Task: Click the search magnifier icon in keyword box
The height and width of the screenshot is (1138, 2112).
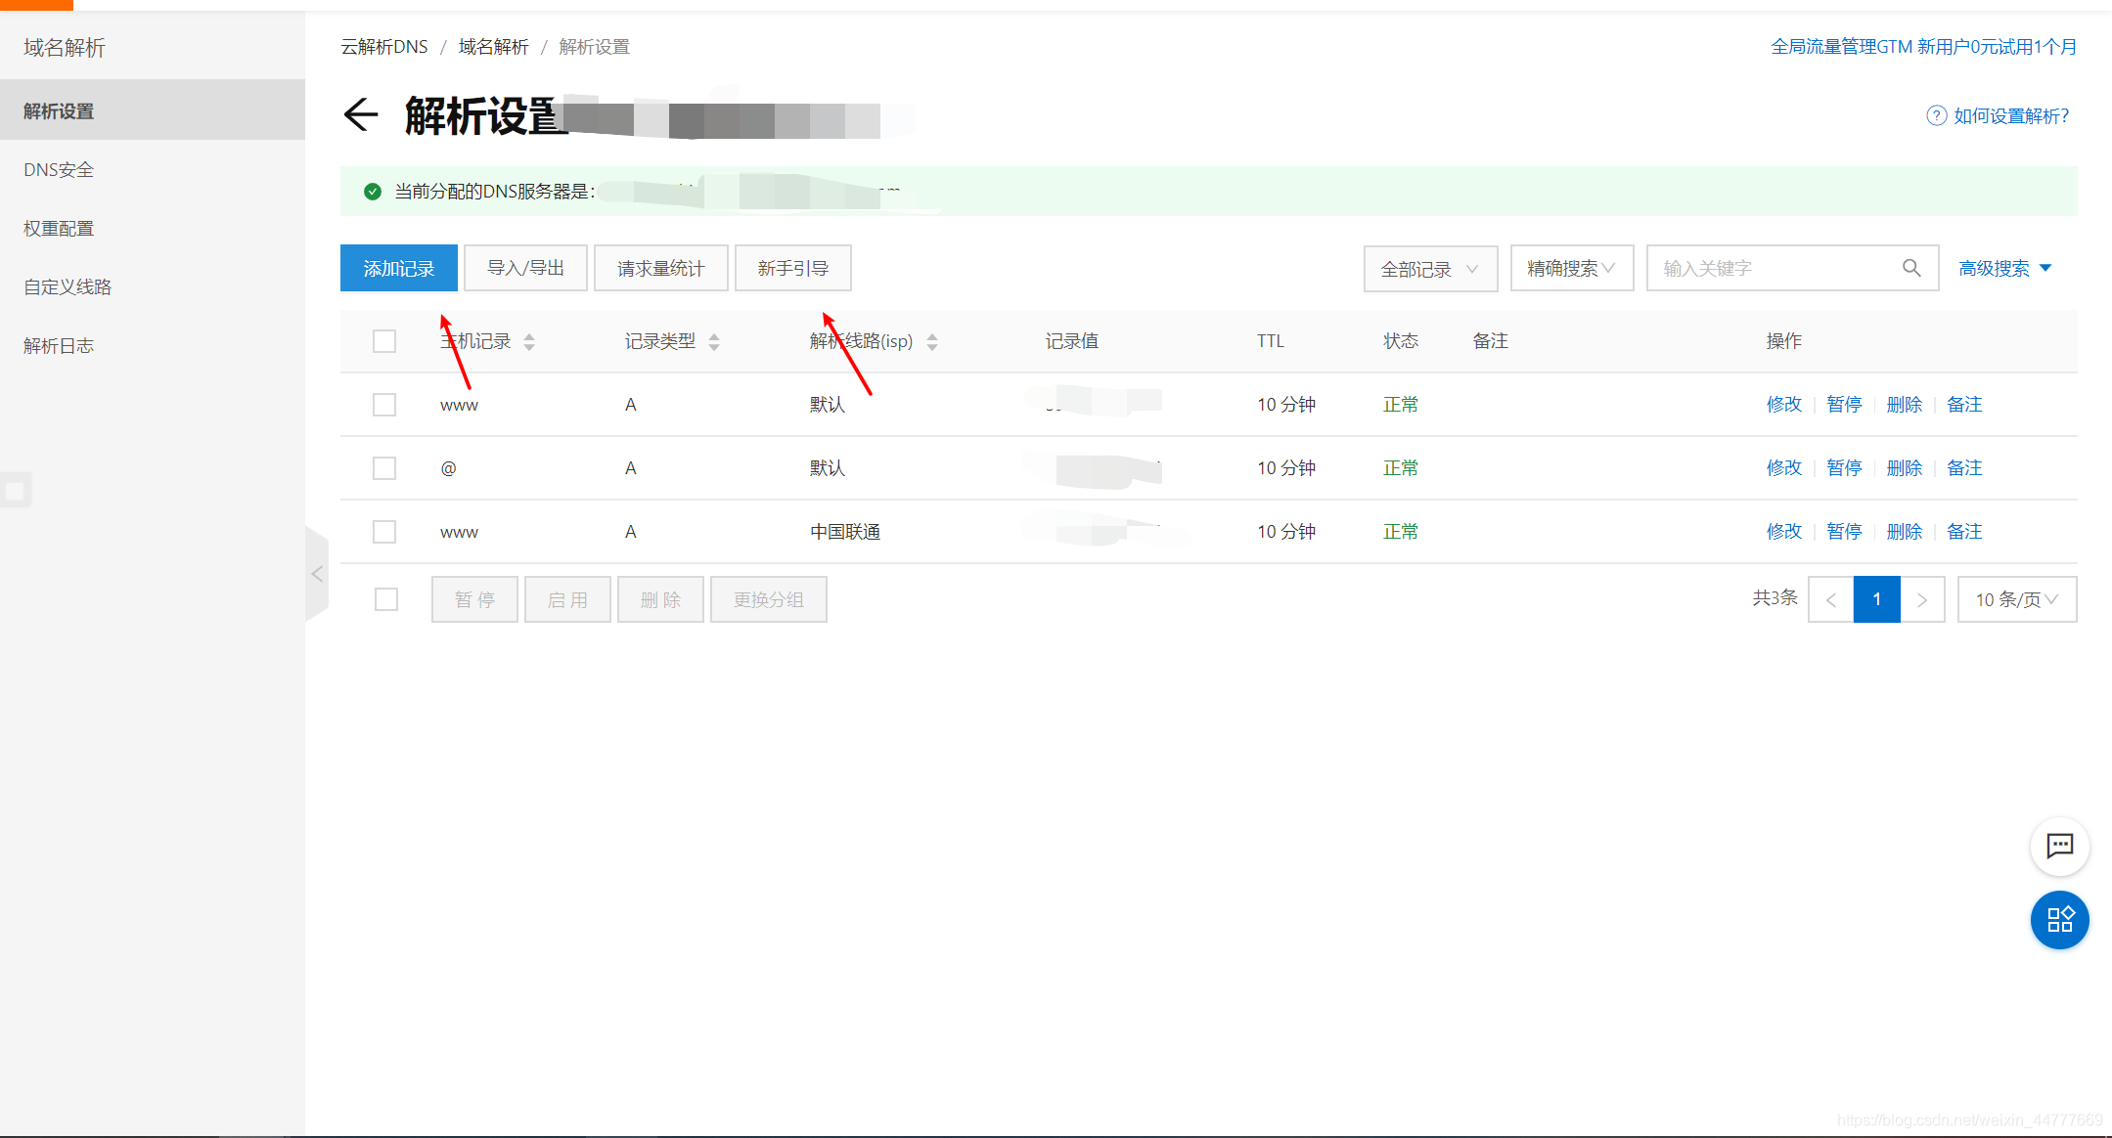Action: [1910, 268]
